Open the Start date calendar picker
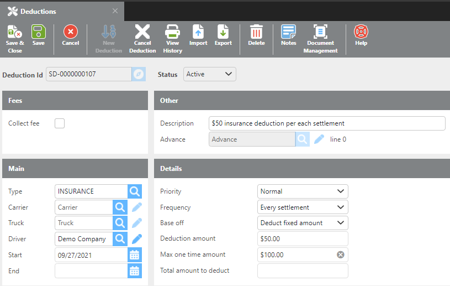 point(135,255)
